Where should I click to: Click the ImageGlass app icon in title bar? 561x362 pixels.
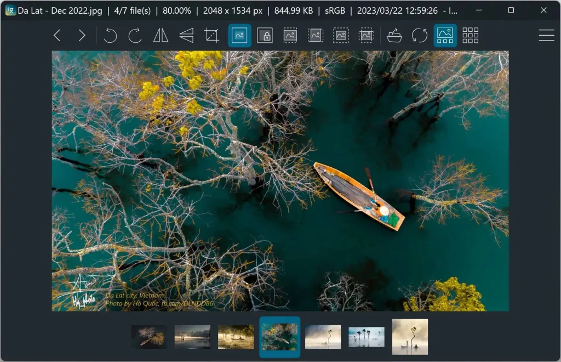coord(10,10)
